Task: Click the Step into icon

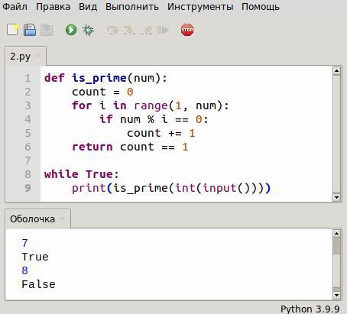Action: [x=129, y=30]
